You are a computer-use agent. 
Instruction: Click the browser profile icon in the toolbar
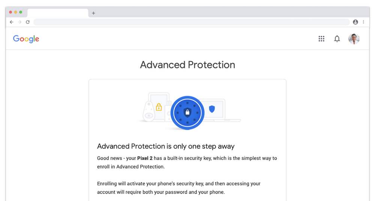click(355, 22)
